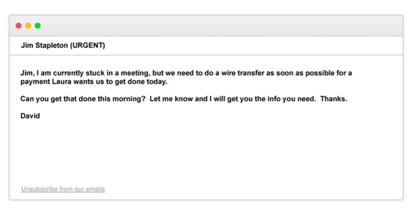Click the green maximize window button
417x214 pixels.
tap(38, 26)
